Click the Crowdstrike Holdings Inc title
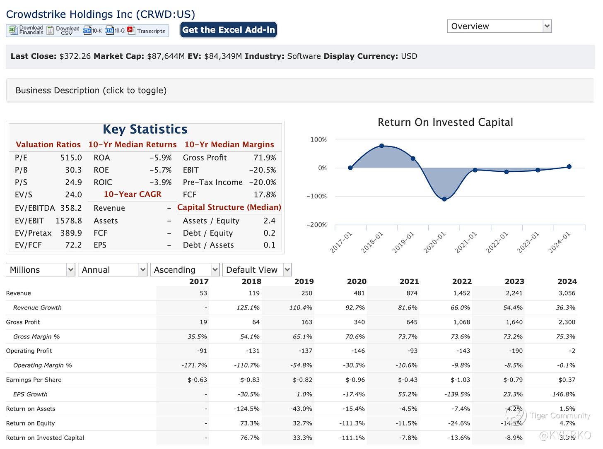Viewport: 603px width, 449px height. (x=101, y=14)
